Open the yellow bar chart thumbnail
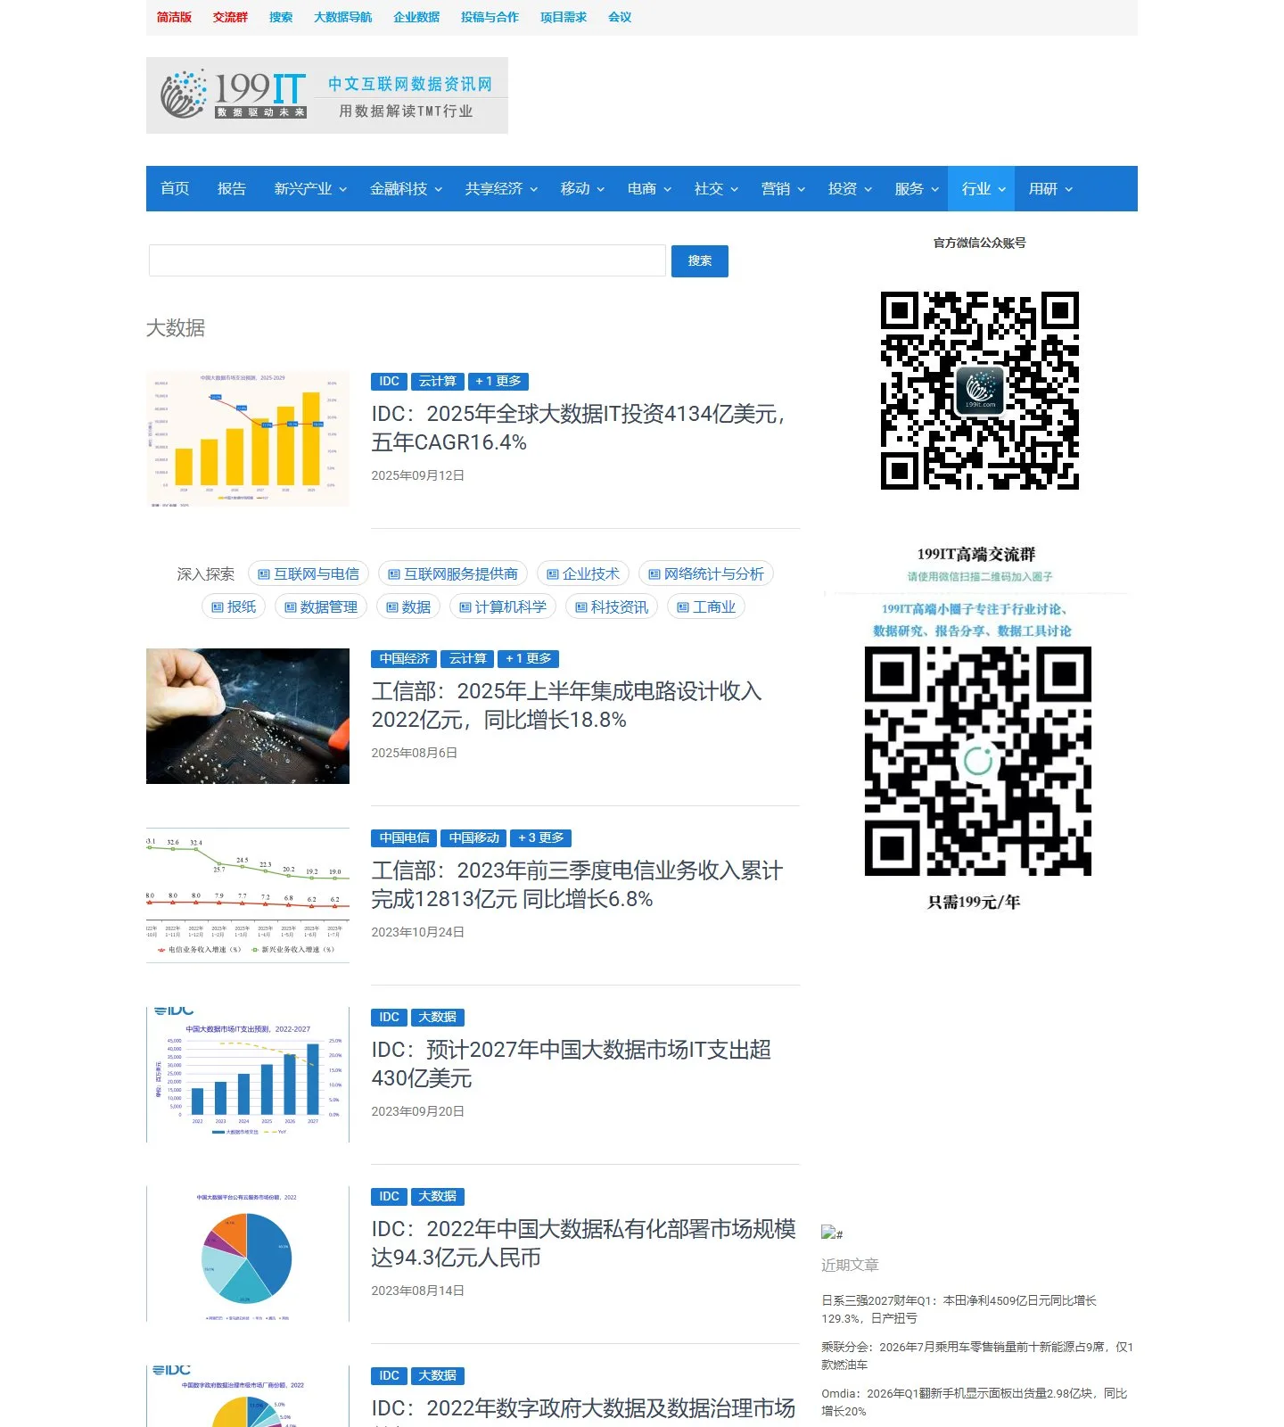Viewport: 1284px width, 1427px height. pyautogui.click(x=248, y=439)
